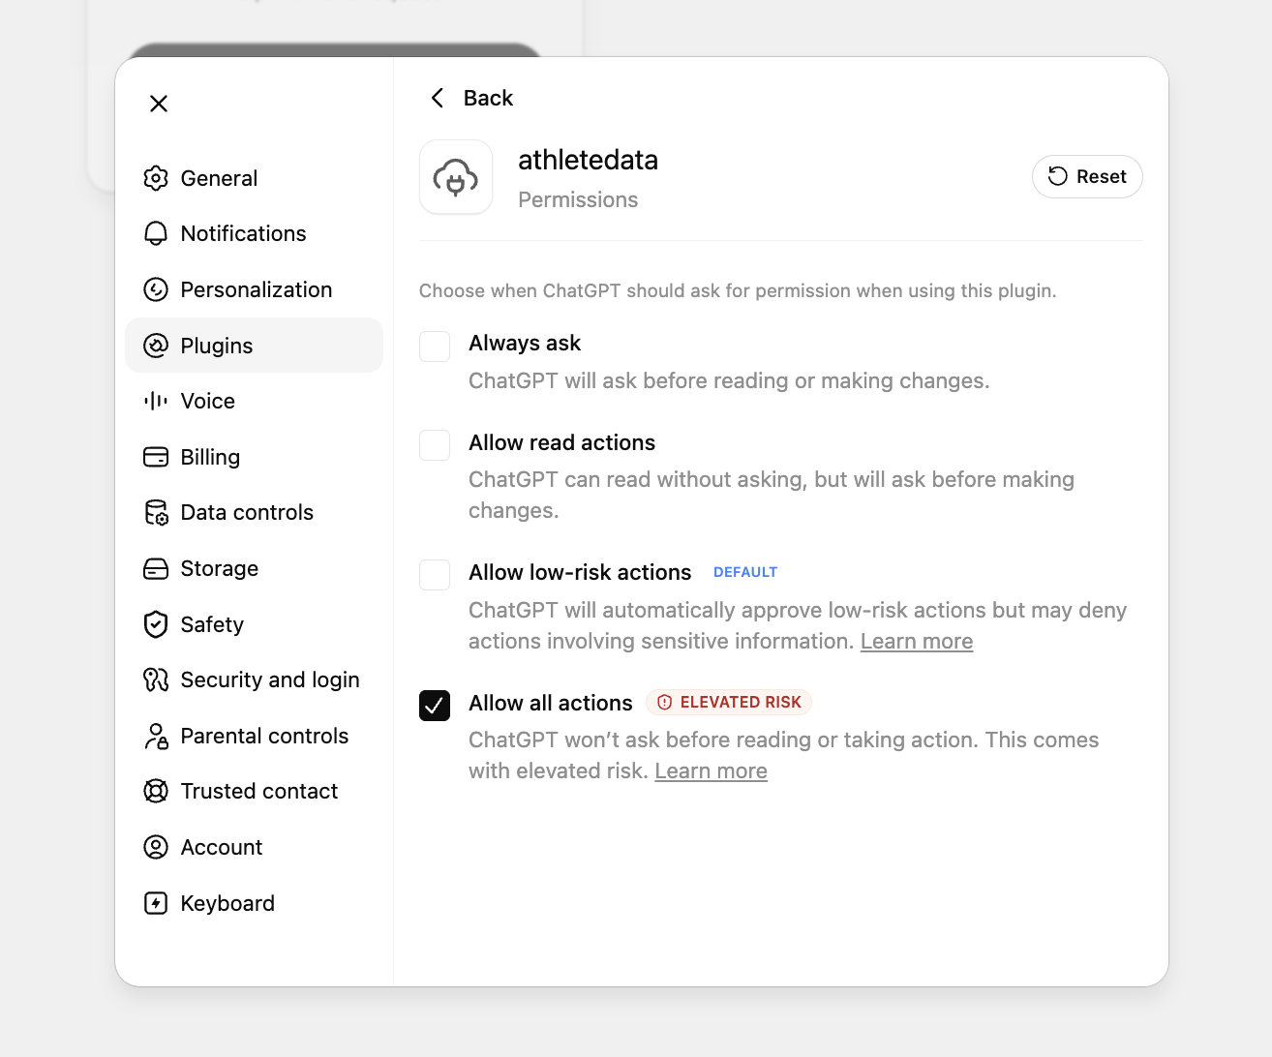The height and width of the screenshot is (1057, 1272).
Task: Click 'ChatGPT can read without asking' description
Action: (x=772, y=495)
